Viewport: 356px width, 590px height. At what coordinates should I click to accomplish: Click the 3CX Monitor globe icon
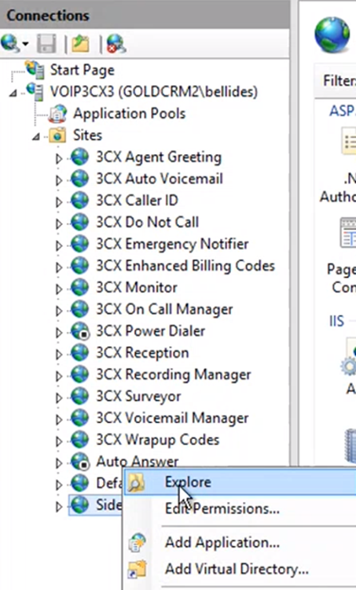pyautogui.click(x=79, y=287)
